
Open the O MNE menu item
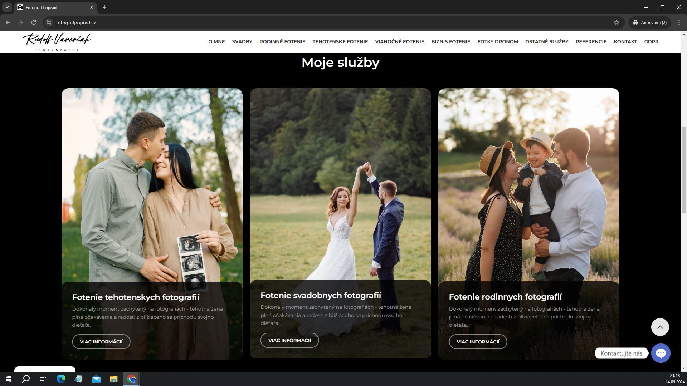pyautogui.click(x=216, y=42)
